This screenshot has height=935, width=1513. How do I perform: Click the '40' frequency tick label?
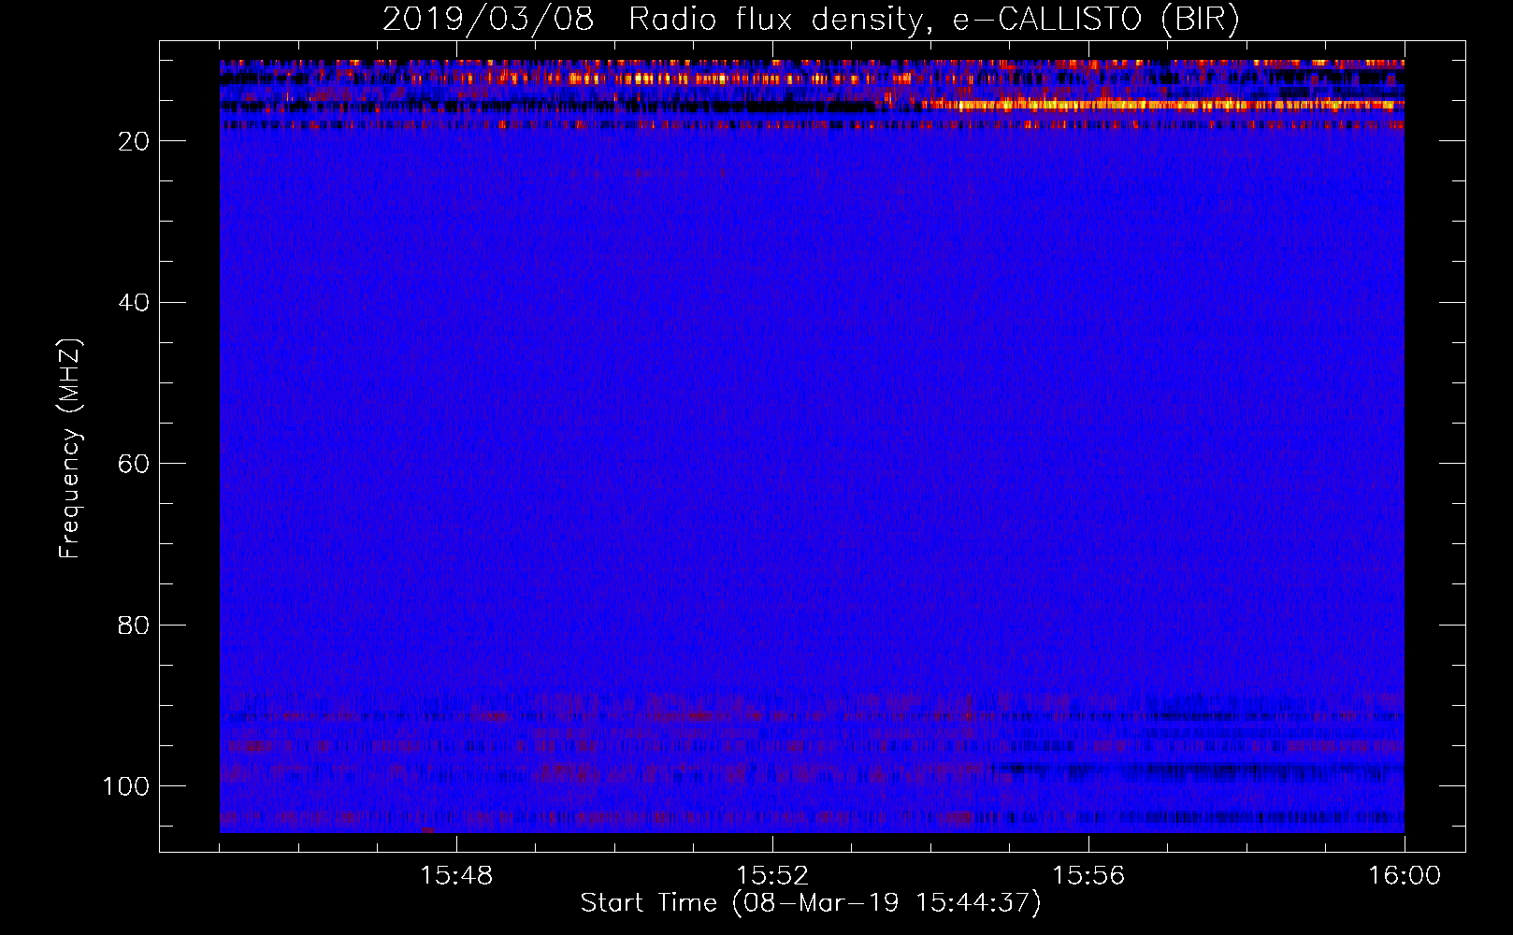(x=135, y=303)
